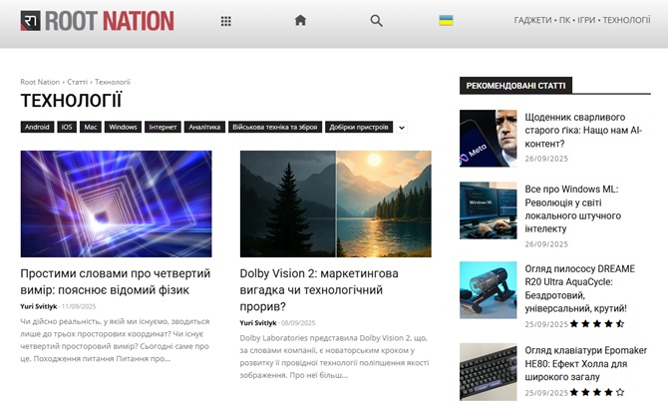The height and width of the screenshot is (405, 668).
Task: Open the blue tunnel fourth-dimension thumbnail
Action: [x=116, y=203]
